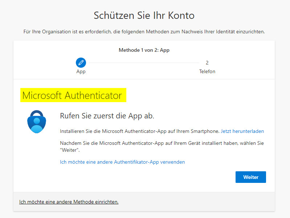Click the highlighted Microsoft Authenticator heading
This screenshot has width=290, height=218.
click(x=72, y=96)
